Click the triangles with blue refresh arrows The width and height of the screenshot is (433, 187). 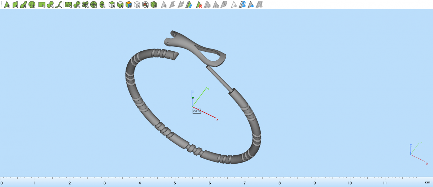tap(189, 5)
